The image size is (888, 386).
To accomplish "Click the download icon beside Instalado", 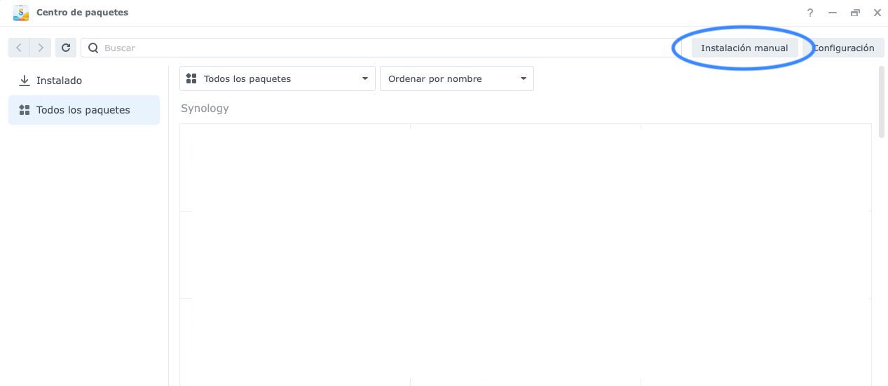I will click(25, 81).
